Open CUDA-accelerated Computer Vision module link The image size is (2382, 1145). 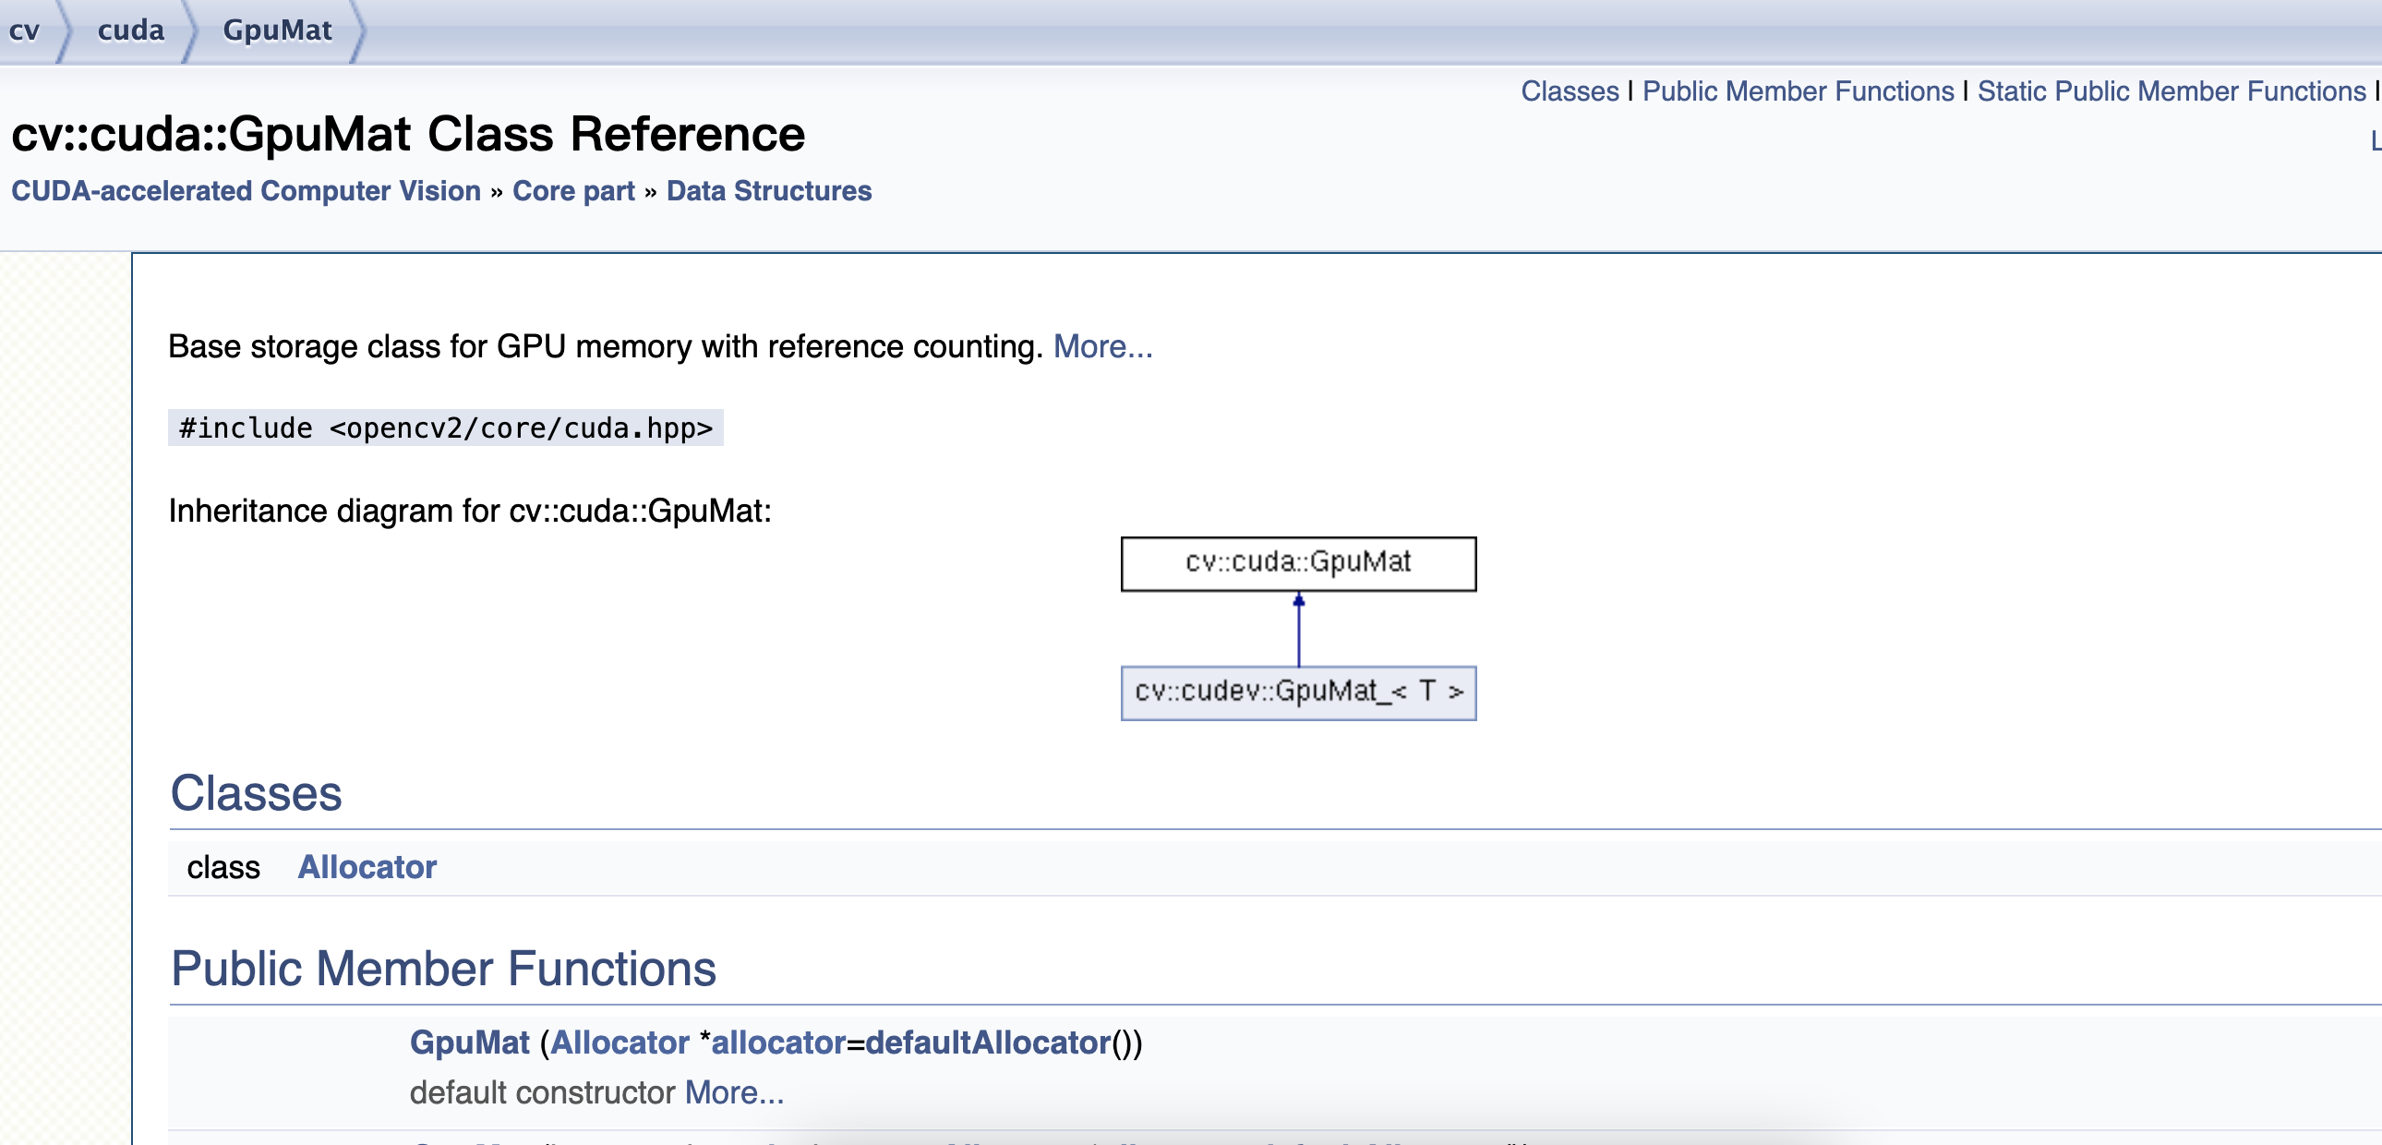(246, 190)
